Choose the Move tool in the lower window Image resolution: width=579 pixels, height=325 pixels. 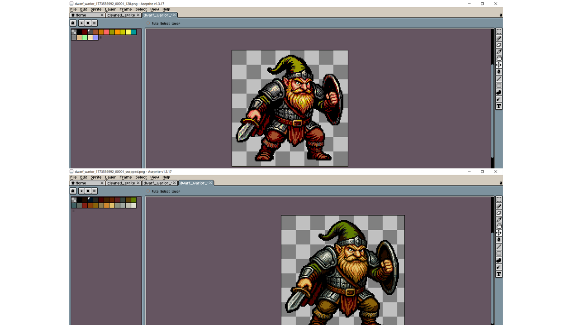499,233
